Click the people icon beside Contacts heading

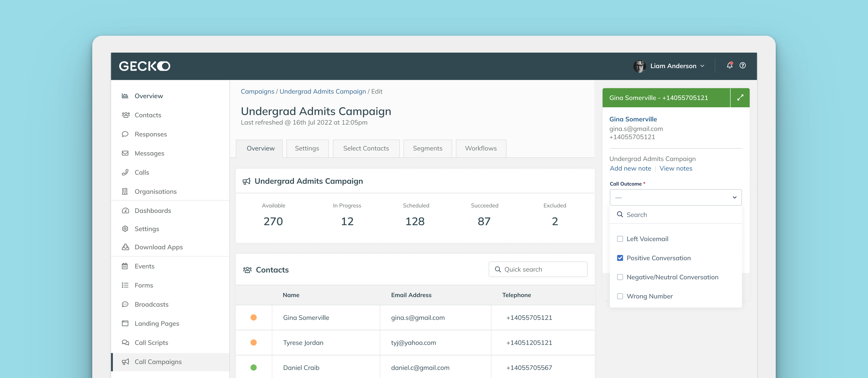247,270
